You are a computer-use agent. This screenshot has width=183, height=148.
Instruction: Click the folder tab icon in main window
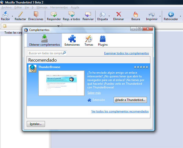pyautogui.click(x=5, y=26)
